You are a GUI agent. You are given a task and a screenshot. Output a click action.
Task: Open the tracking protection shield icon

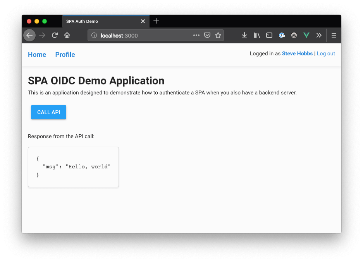(207, 35)
